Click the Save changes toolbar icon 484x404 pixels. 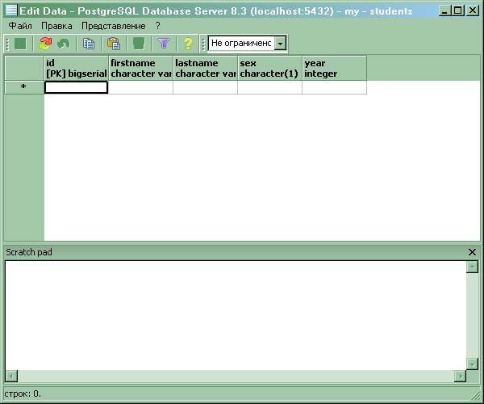20,44
